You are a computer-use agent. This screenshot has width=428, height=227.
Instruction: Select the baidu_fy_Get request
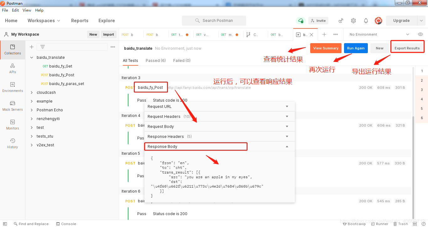(x=60, y=66)
